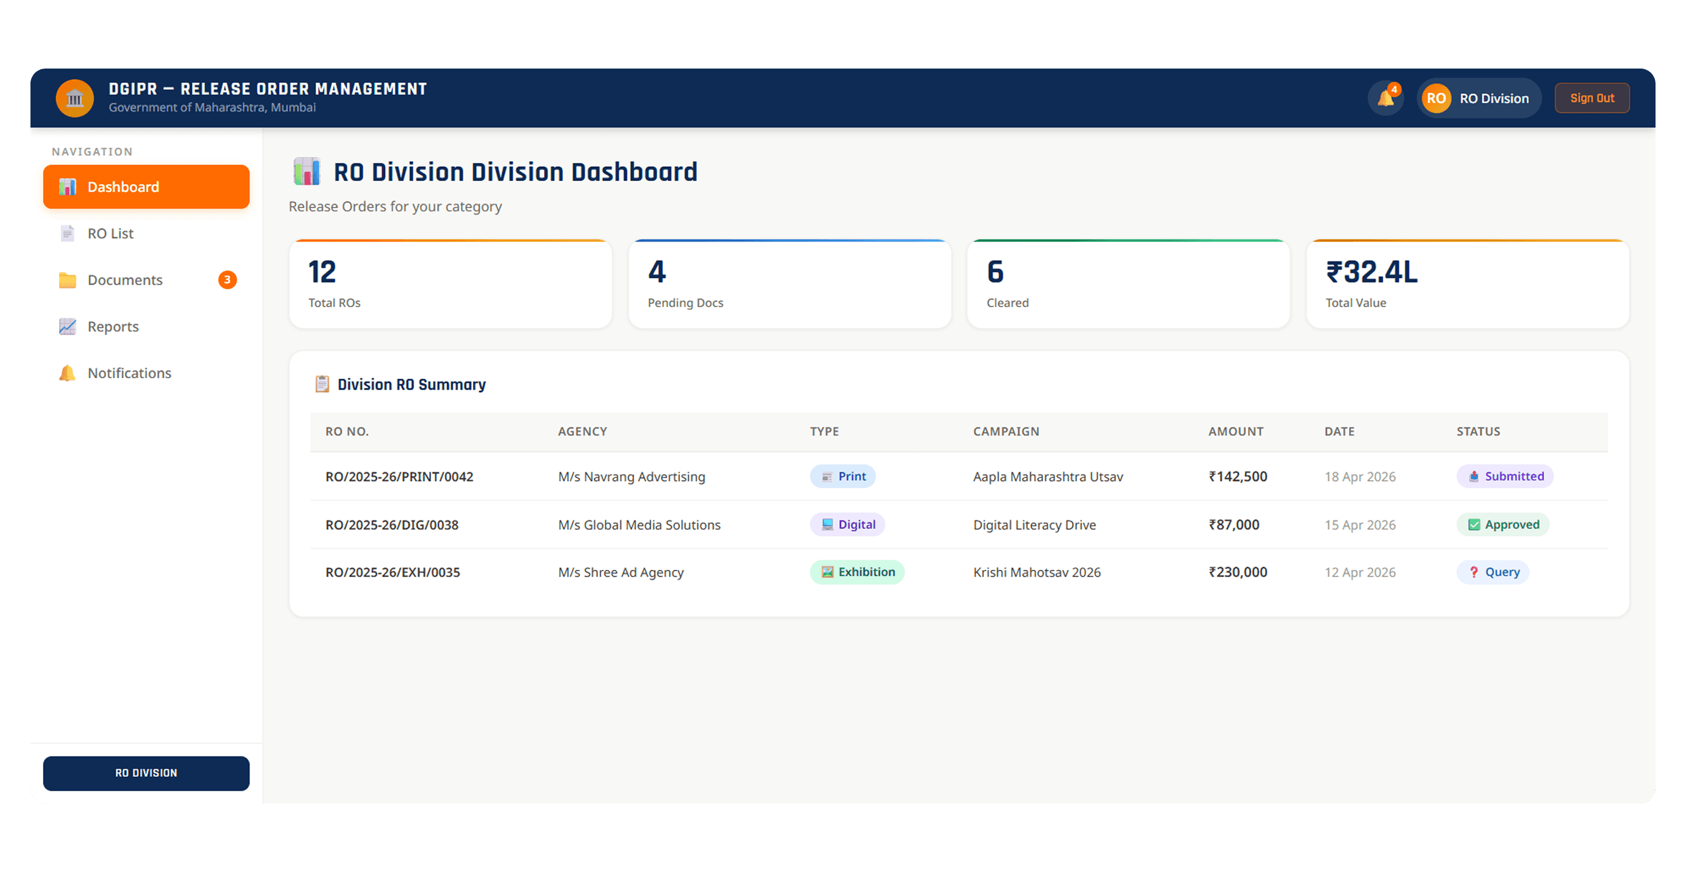Click the clipboard icon by Division RO Summary
This screenshot has height=872, width=1686.
(322, 384)
